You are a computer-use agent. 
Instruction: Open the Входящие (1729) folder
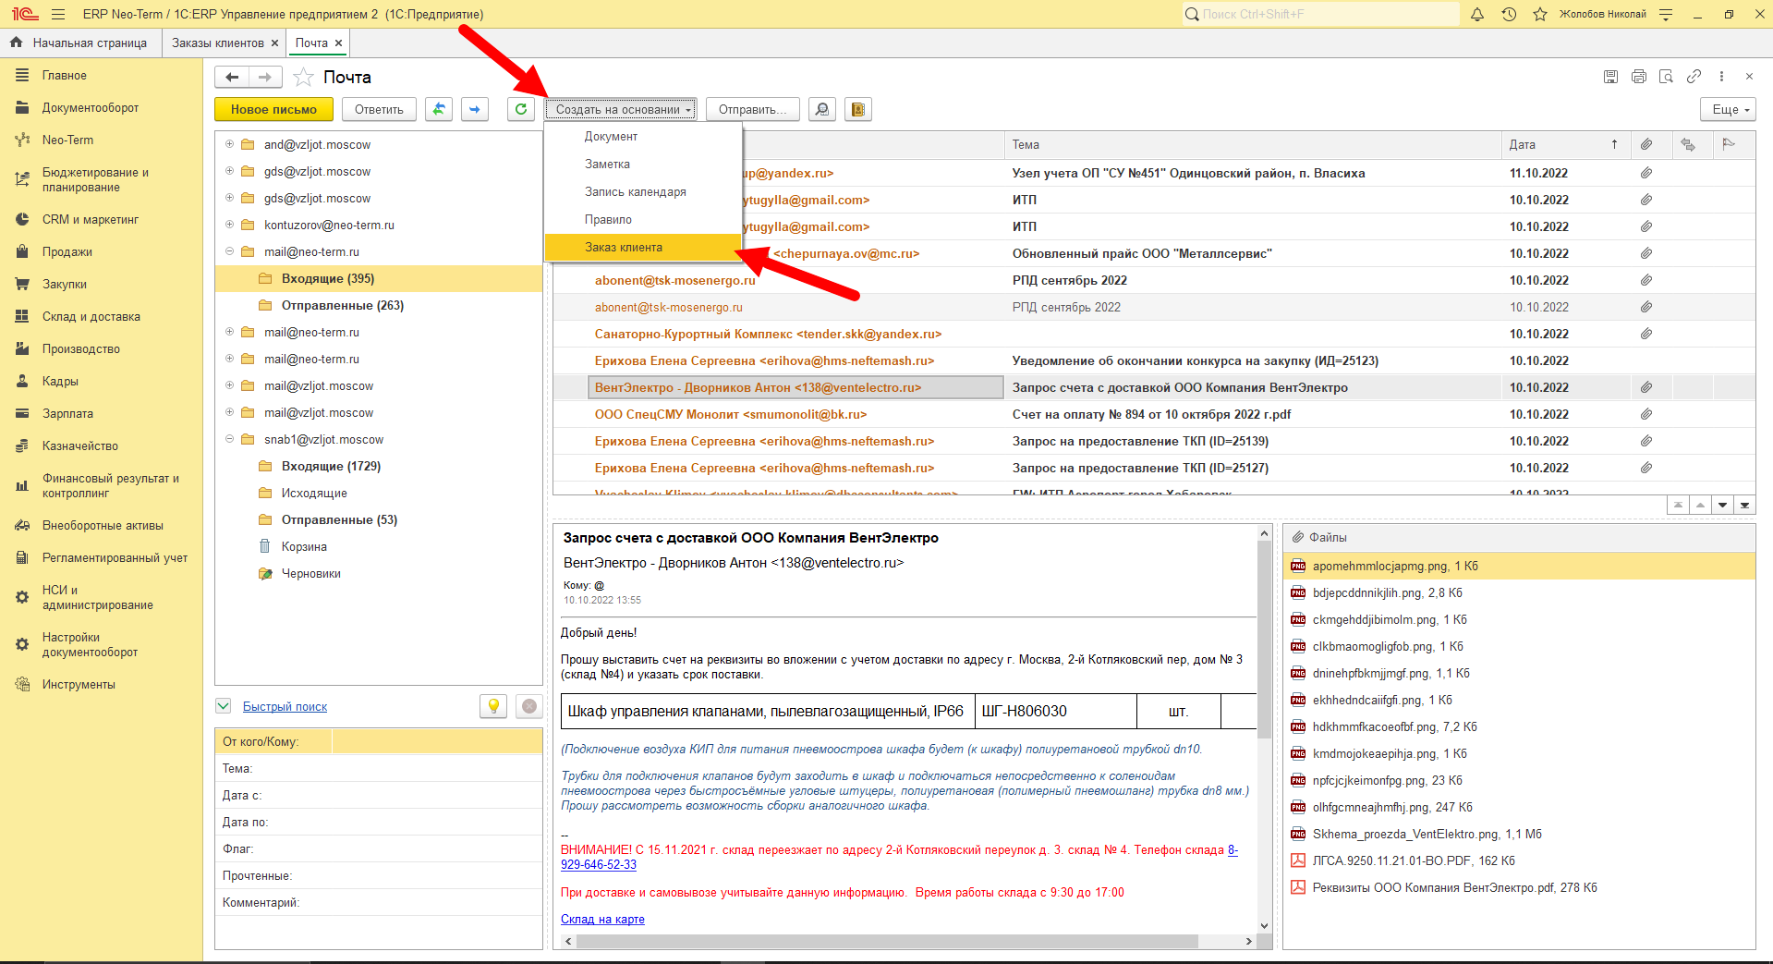(x=331, y=466)
